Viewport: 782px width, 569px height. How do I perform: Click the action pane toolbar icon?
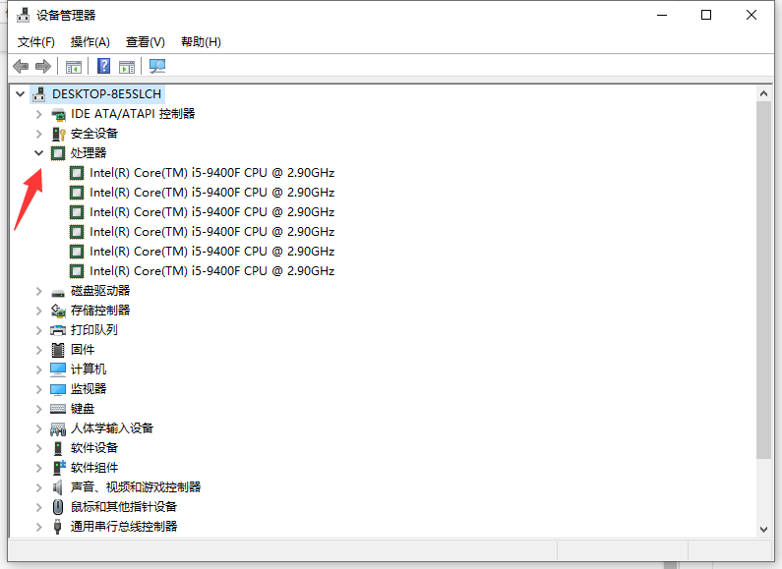(x=127, y=66)
